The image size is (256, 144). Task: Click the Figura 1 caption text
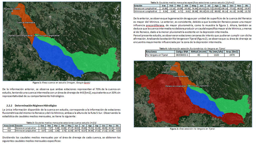pos(61,83)
